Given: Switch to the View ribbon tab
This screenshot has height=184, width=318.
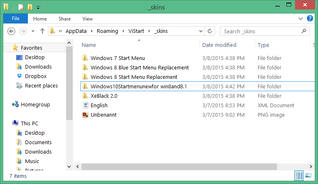Looking at the screenshot, I should tap(87, 18).
